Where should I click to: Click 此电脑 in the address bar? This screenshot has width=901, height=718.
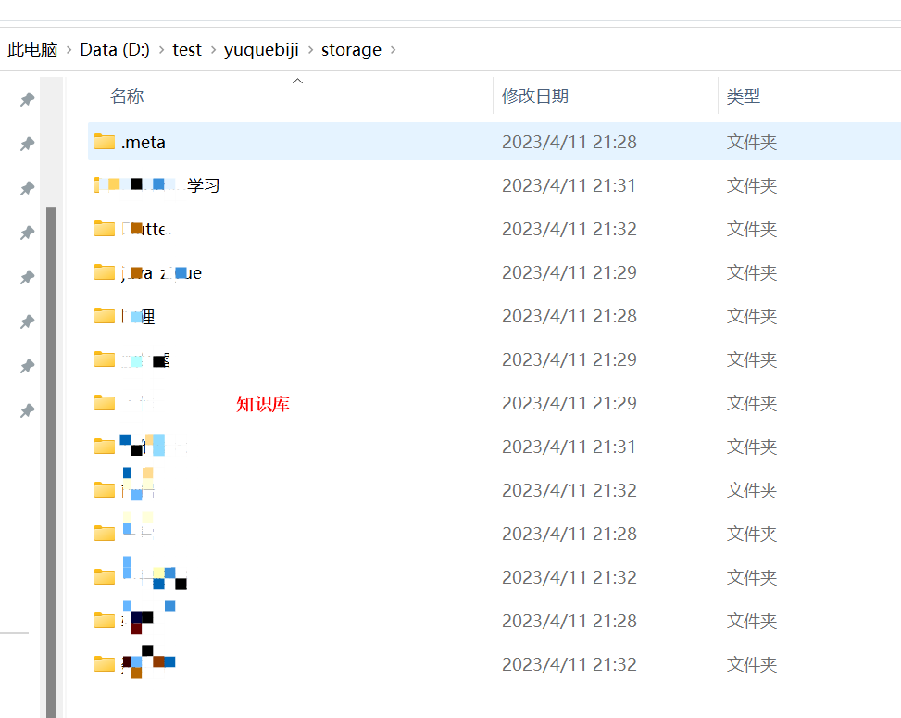32,49
